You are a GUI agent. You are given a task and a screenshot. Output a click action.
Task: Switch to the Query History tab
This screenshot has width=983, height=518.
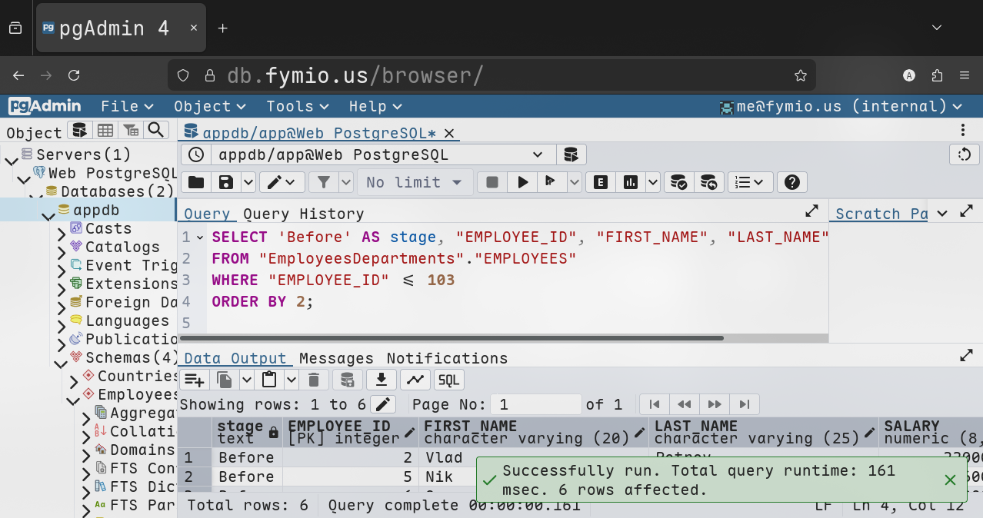tap(304, 214)
